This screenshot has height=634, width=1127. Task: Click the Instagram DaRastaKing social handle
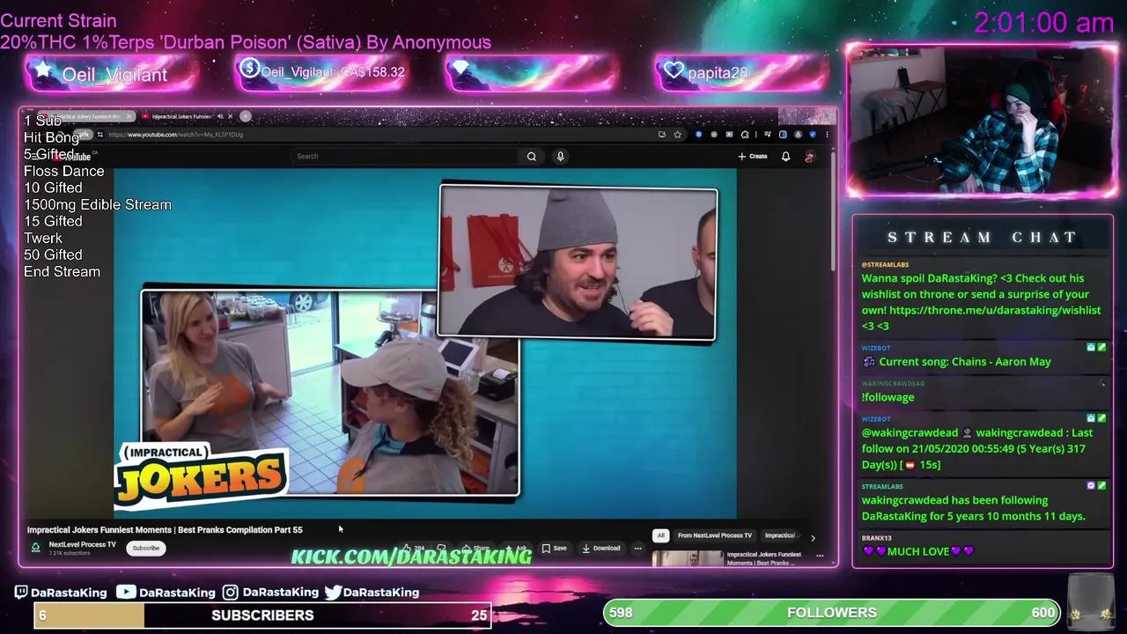(x=270, y=593)
